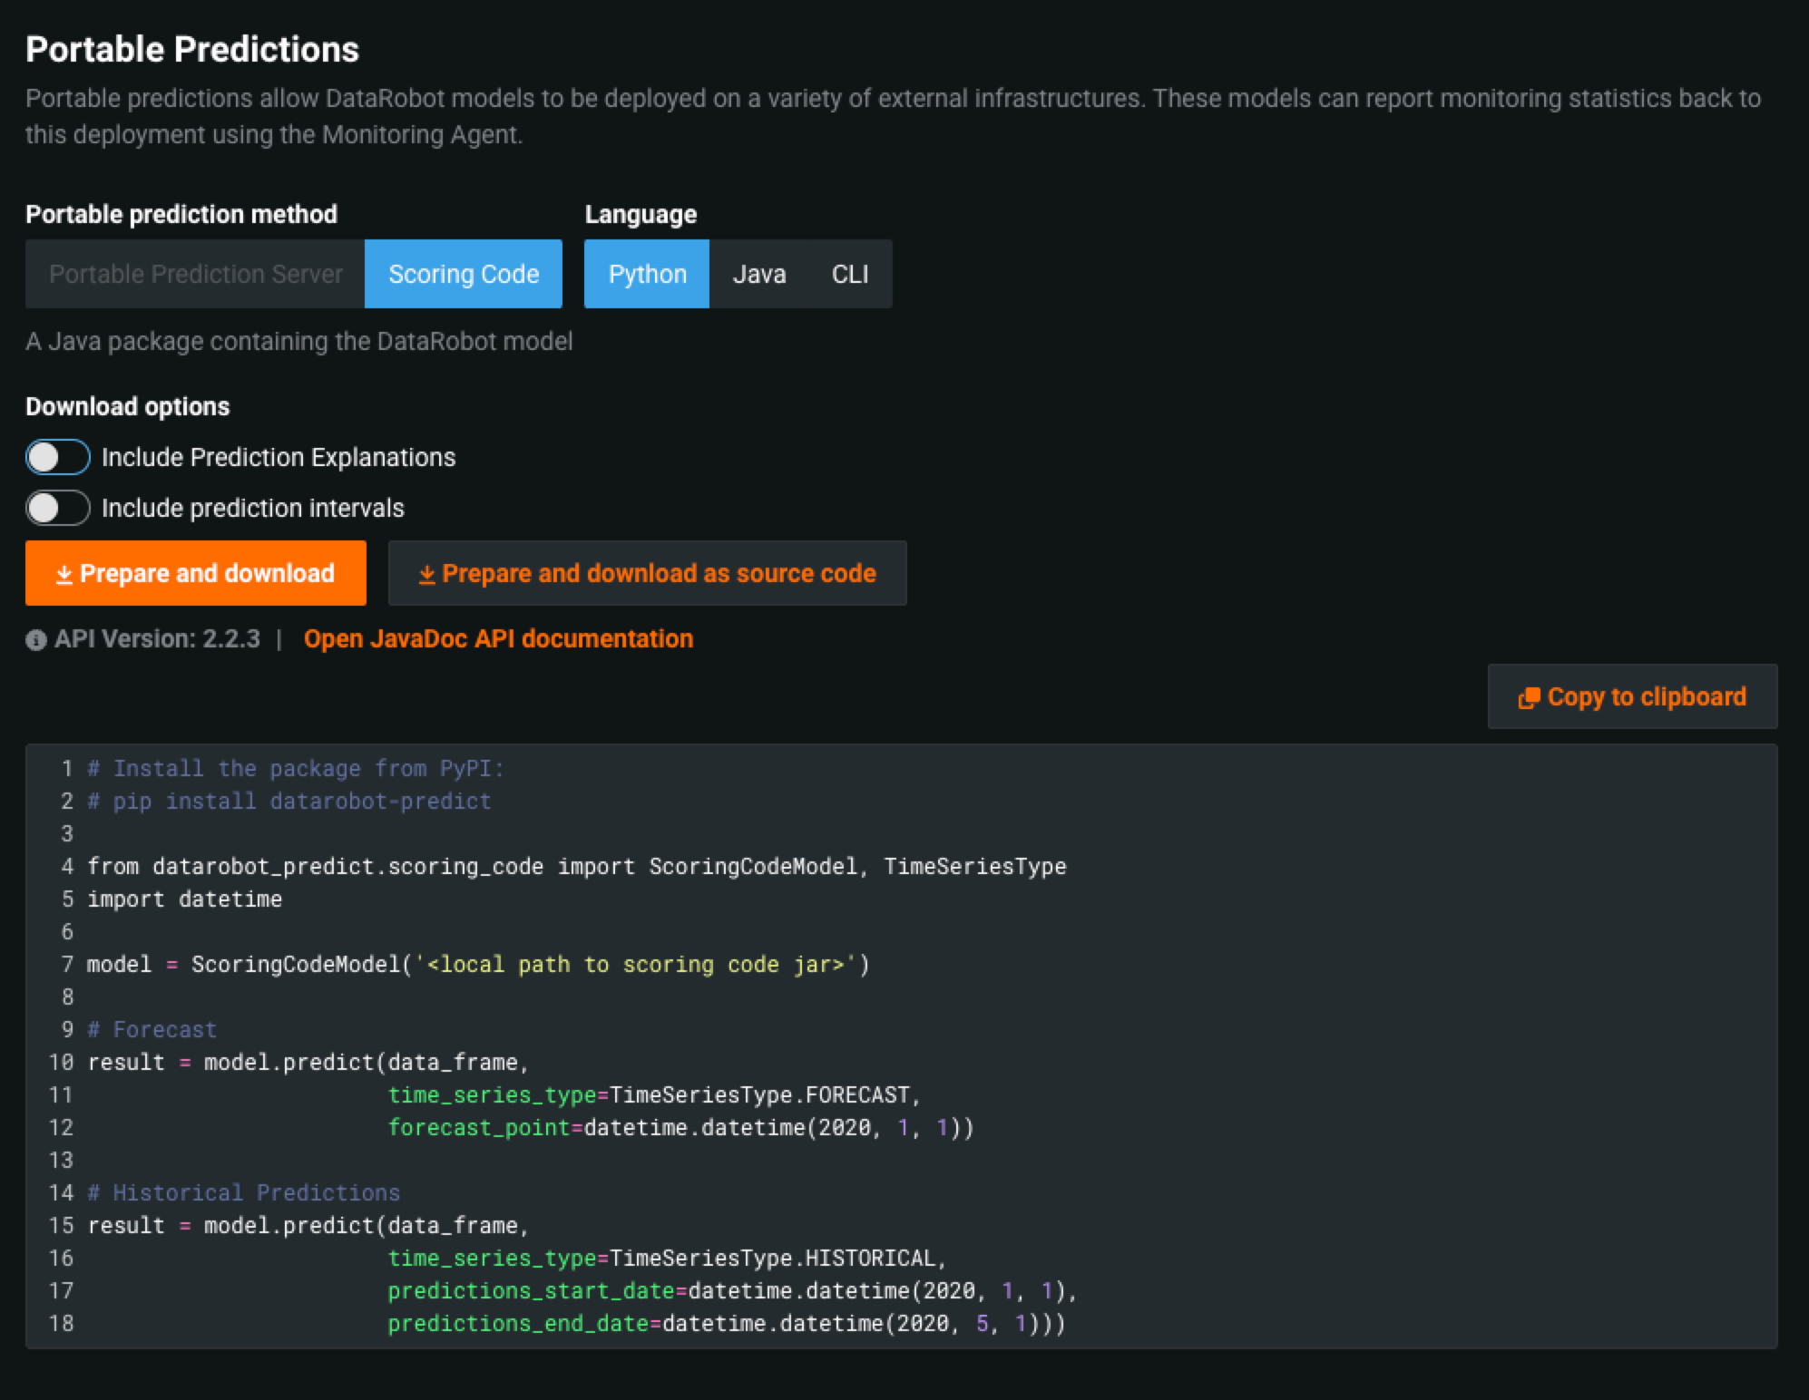Select Scoring Code prediction method
The width and height of the screenshot is (1809, 1400).
(x=464, y=274)
